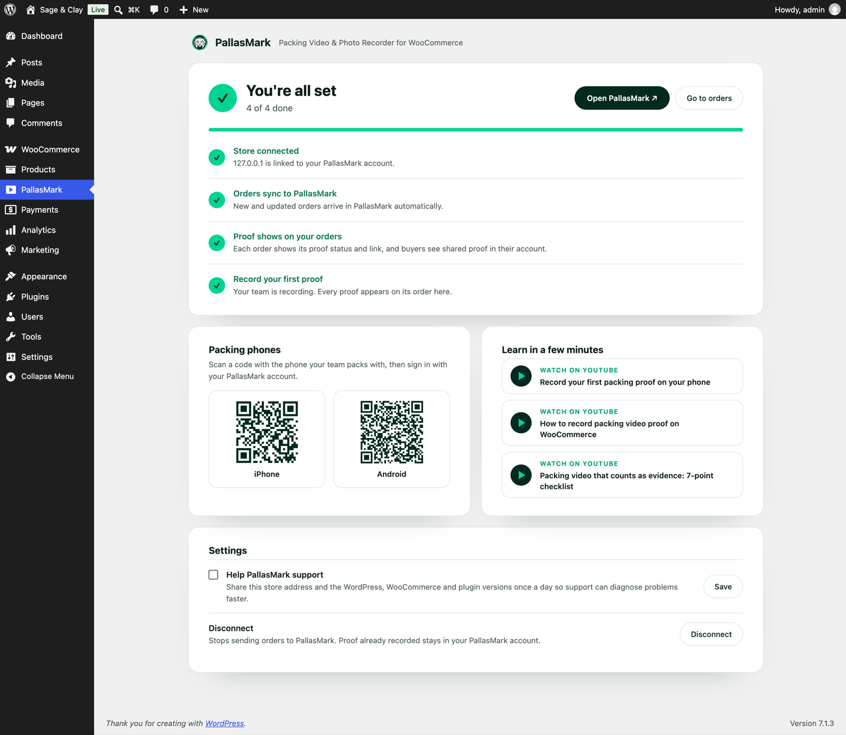The image size is (846, 735).
Task: Go to Dashboard in sidebar
Action: 47,36
